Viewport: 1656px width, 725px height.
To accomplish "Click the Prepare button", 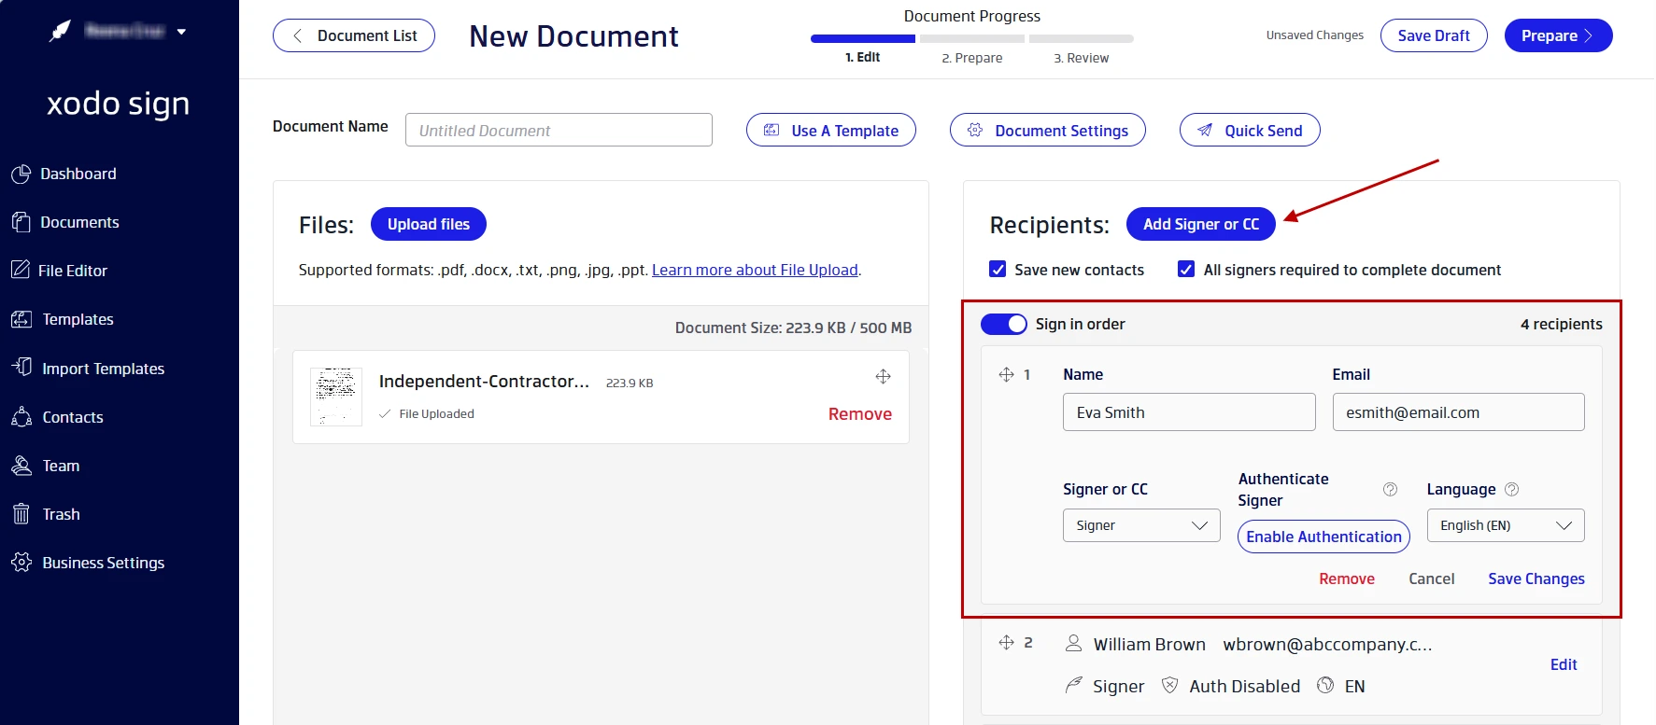I will [x=1558, y=35].
